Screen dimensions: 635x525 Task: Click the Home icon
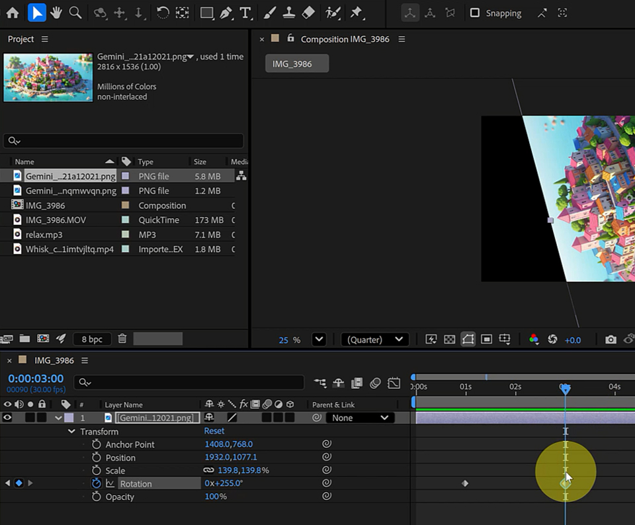tap(13, 13)
